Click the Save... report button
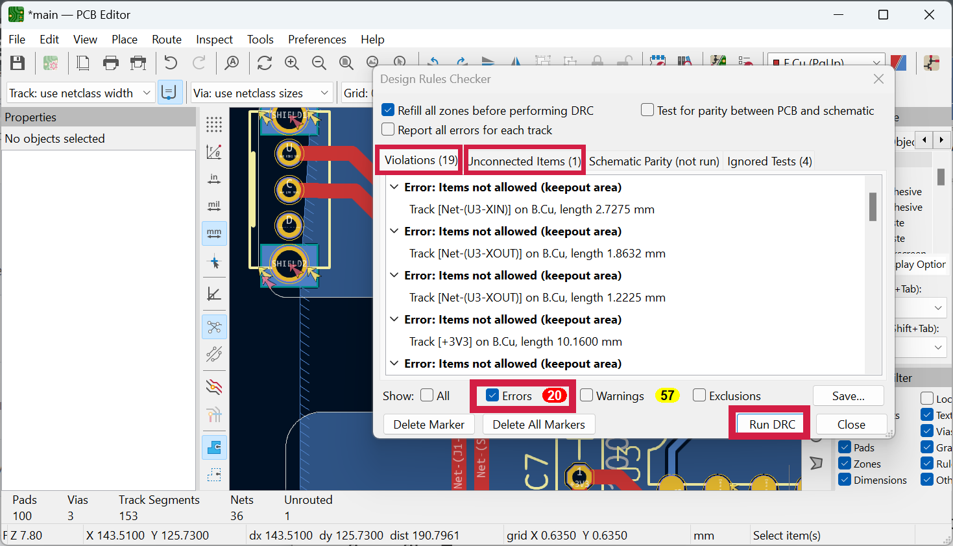 click(848, 396)
